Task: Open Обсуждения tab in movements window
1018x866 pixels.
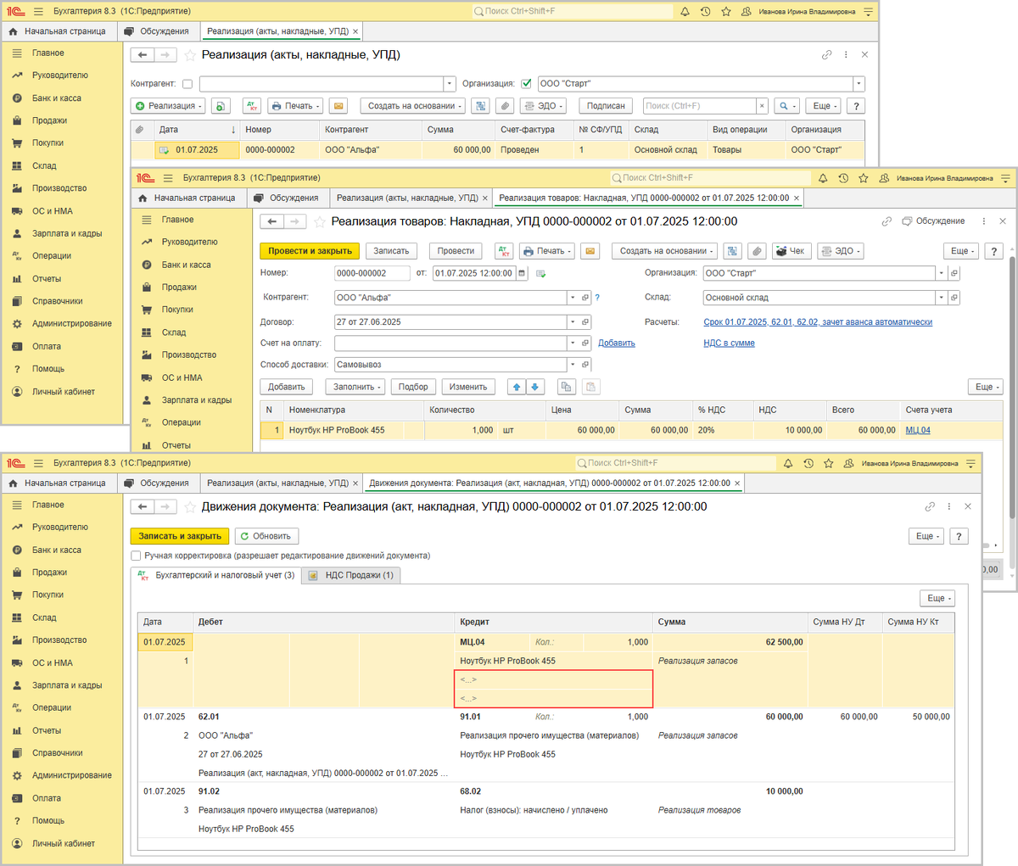Action: click(157, 483)
